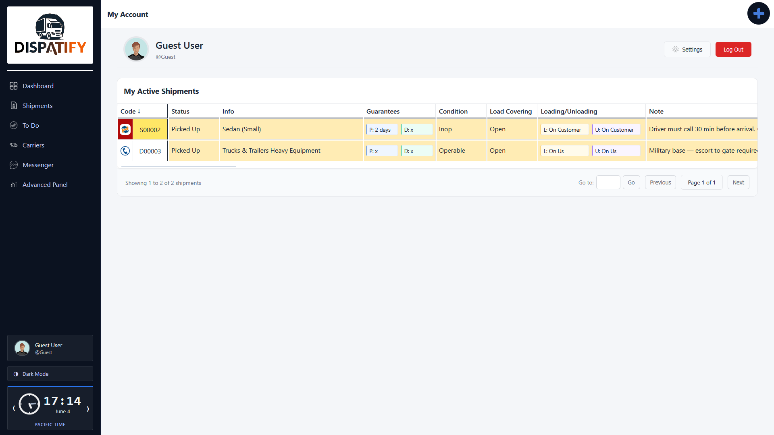Image resolution: width=774 pixels, height=435 pixels.
Task: Click the red Log Out button
Action: click(733, 50)
